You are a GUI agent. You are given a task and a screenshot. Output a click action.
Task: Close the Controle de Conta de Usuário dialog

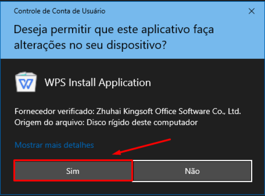(x=252, y=10)
